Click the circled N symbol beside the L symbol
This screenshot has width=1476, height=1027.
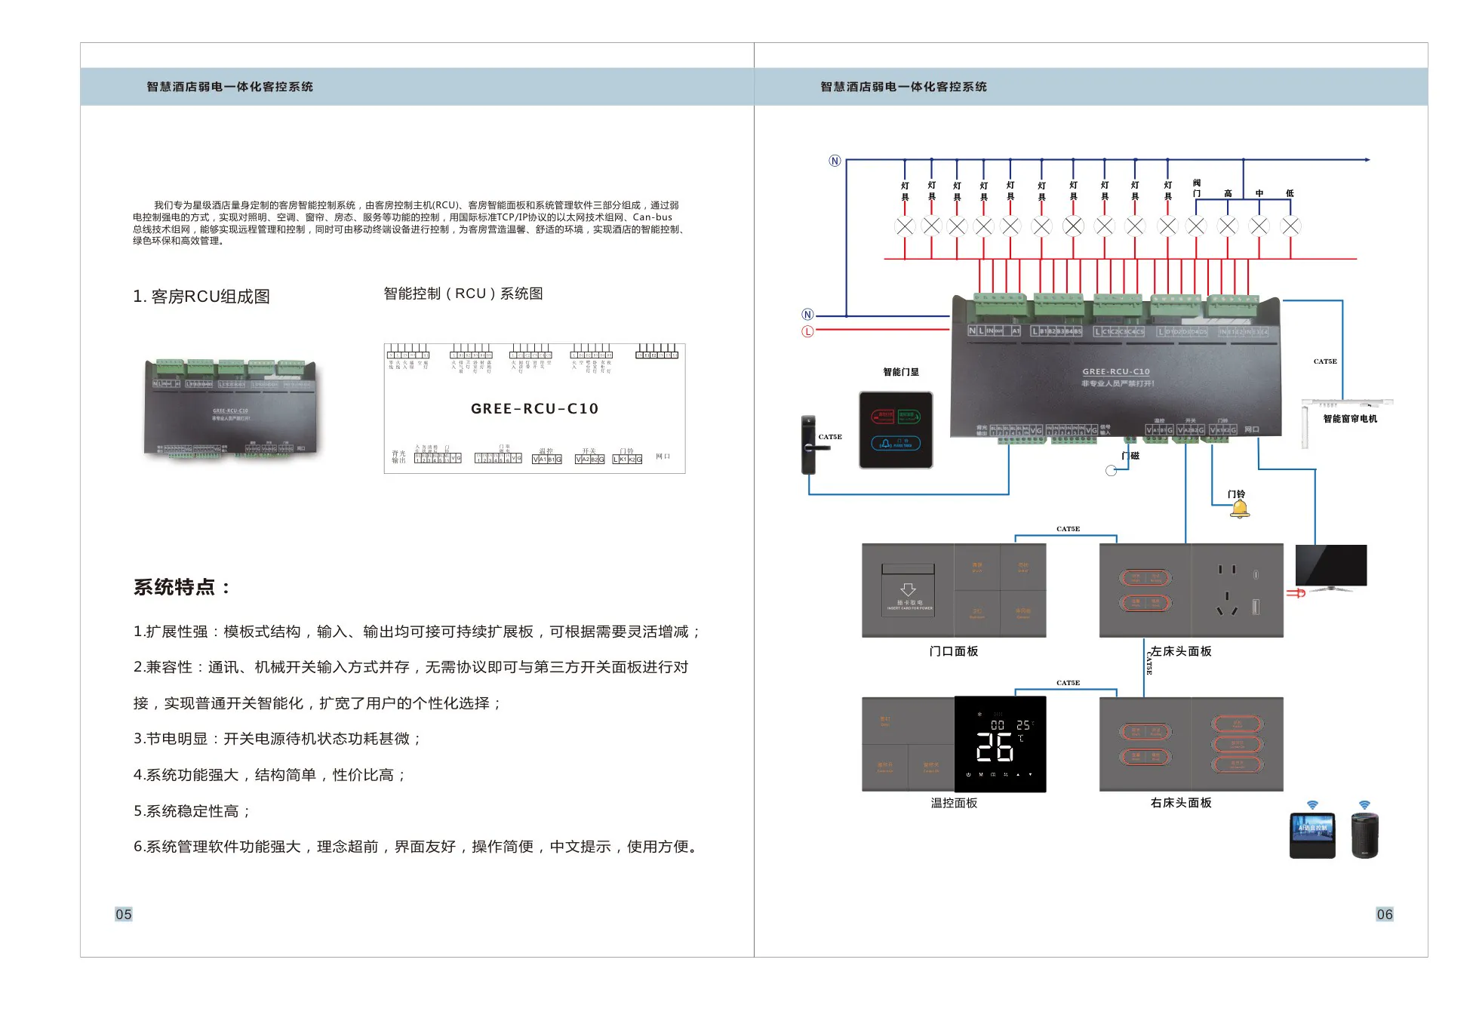click(x=807, y=315)
